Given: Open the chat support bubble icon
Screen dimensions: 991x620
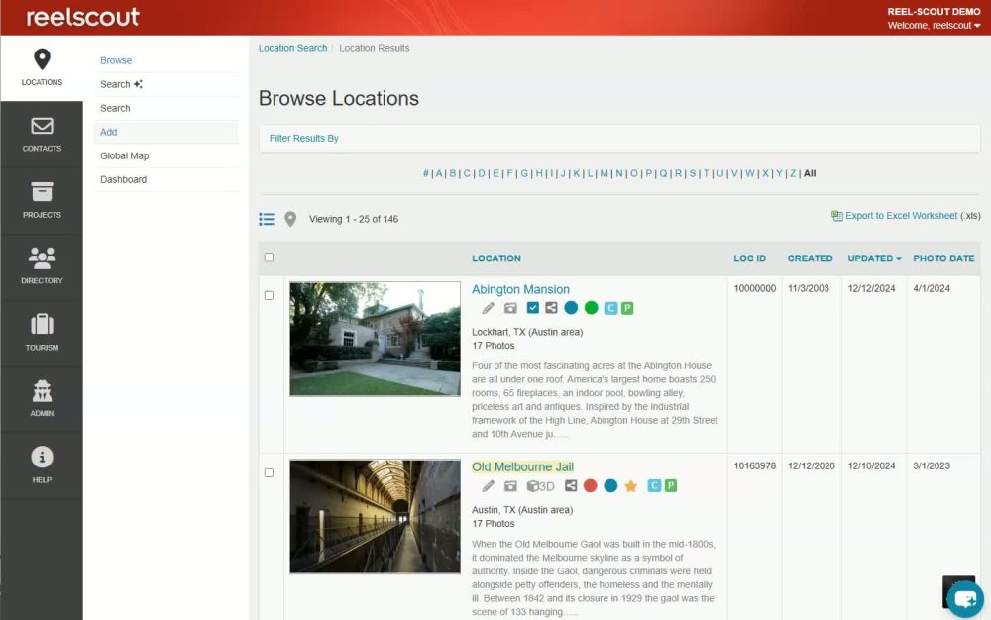Looking at the screenshot, I should coord(965,598).
